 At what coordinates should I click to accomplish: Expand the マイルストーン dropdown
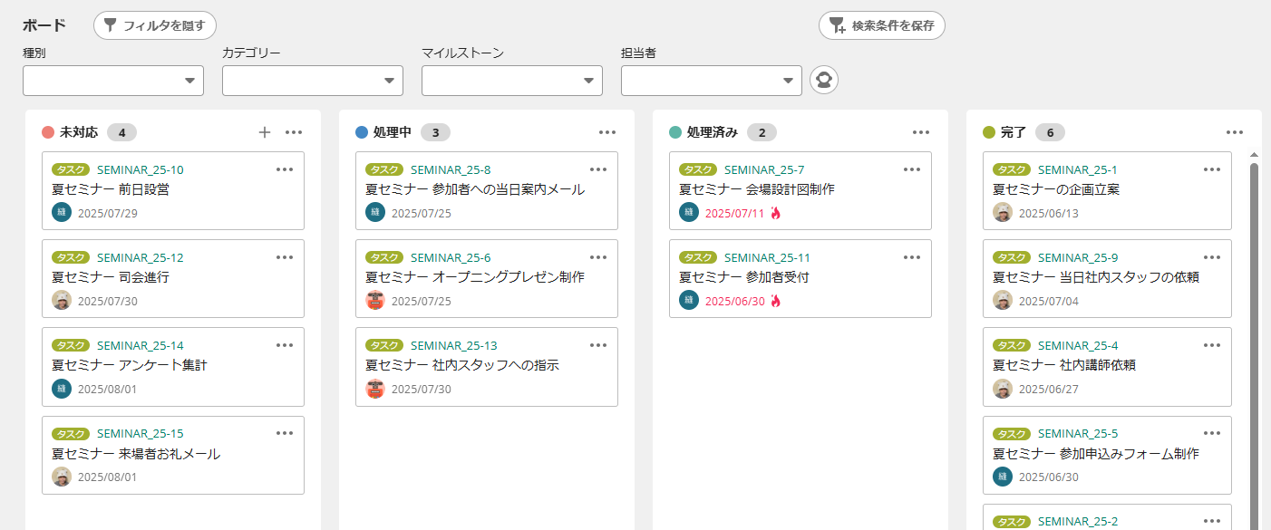point(512,81)
